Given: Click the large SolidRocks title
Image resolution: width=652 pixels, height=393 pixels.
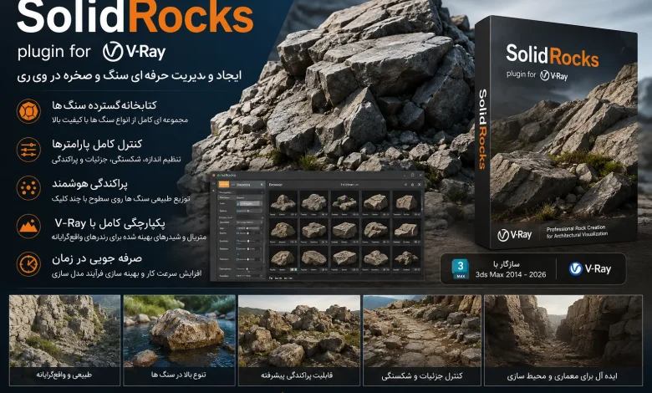Looking at the screenshot, I should 135,18.
